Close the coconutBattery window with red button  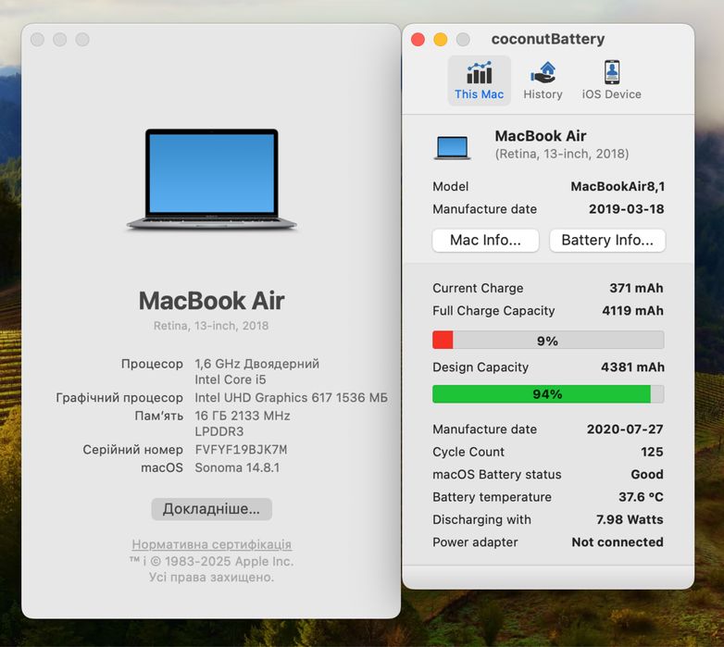click(418, 40)
